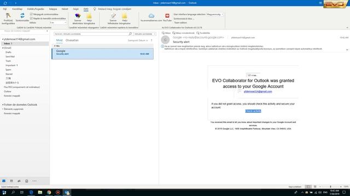Open the red recorder app on taskbar
The height and width of the screenshot is (196, 350).
click(58, 192)
